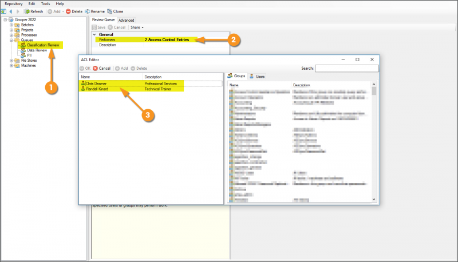Expand the Processes node
The image size is (458, 262).
point(11,35)
